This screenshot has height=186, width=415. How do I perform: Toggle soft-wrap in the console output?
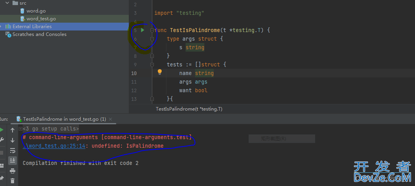13,150
